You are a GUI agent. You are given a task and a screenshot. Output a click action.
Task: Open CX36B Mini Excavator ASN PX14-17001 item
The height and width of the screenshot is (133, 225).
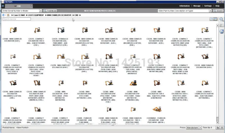coord(85,83)
